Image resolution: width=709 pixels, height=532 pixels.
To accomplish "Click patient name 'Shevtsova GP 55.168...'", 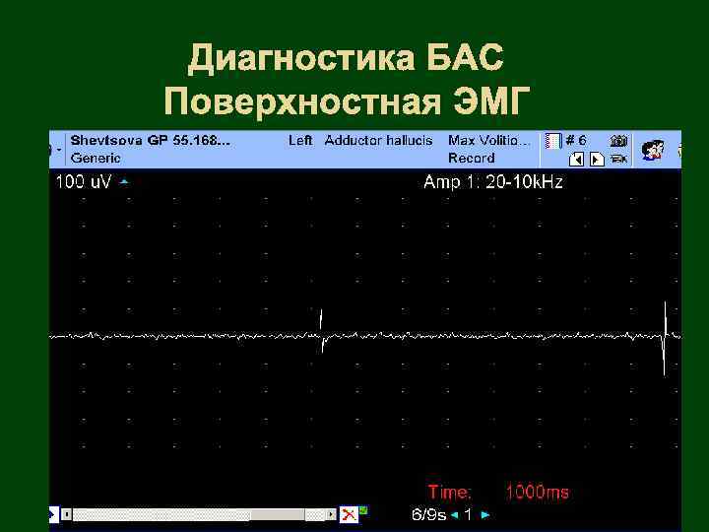I will tap(150, 140).
